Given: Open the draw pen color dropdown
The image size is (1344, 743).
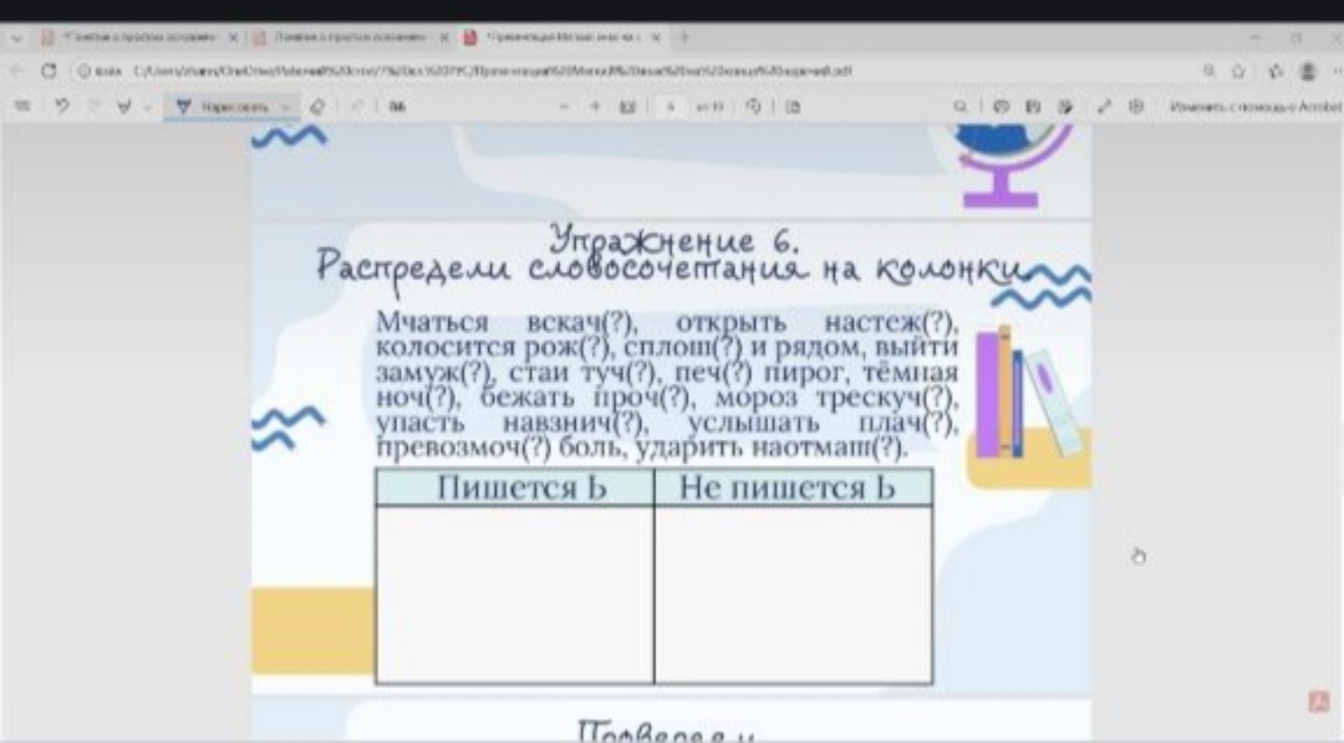Looking at the screenshot, I should [284, 106].
